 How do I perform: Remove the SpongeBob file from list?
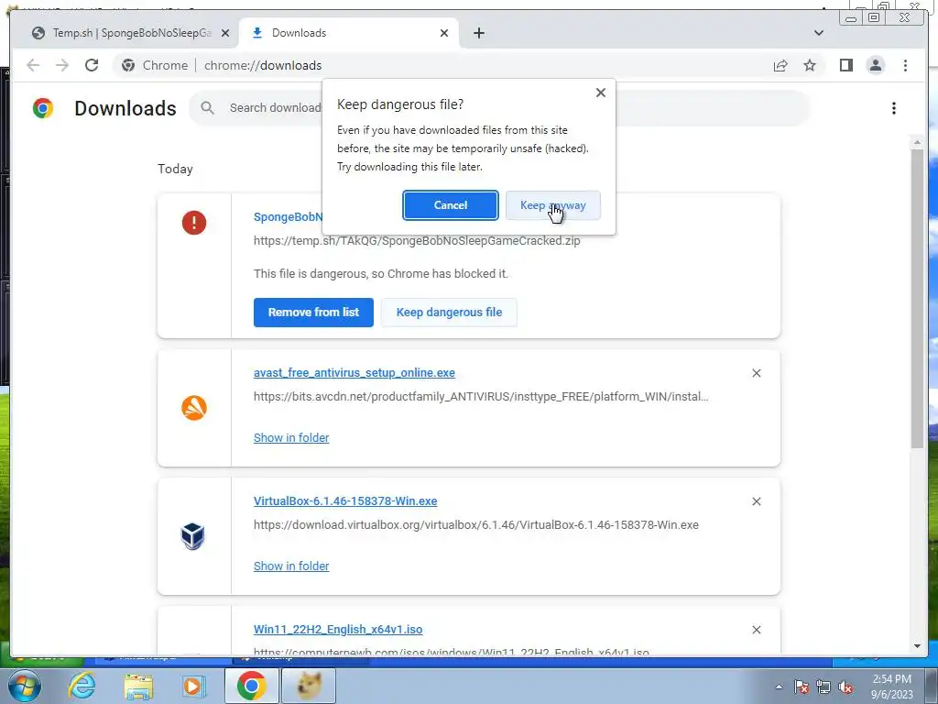point(313,313)
